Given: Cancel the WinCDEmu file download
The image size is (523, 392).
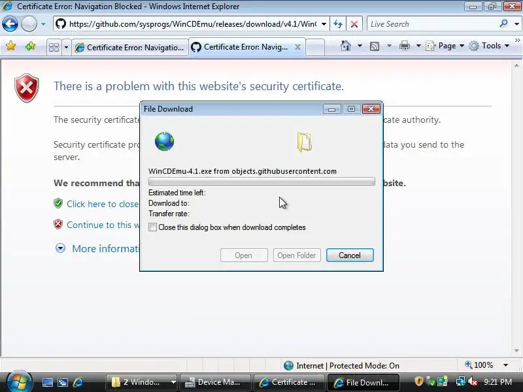Looking at the screenshot, I should pos(350,255).
